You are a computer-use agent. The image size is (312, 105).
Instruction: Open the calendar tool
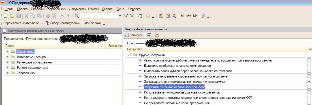tap(168, 16)
